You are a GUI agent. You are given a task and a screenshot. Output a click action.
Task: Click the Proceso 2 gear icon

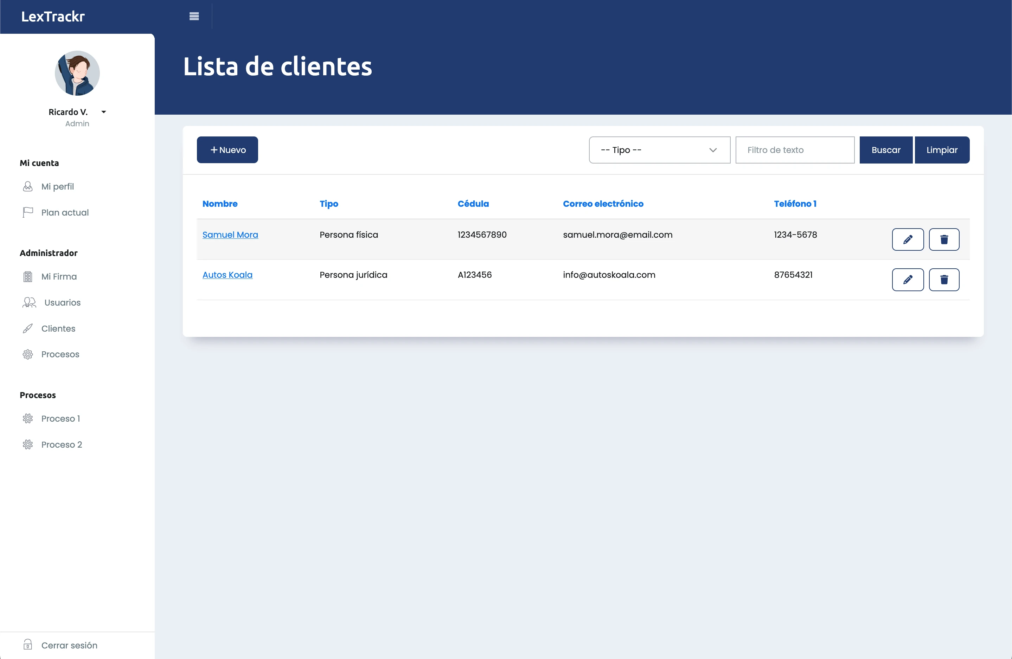28,445
